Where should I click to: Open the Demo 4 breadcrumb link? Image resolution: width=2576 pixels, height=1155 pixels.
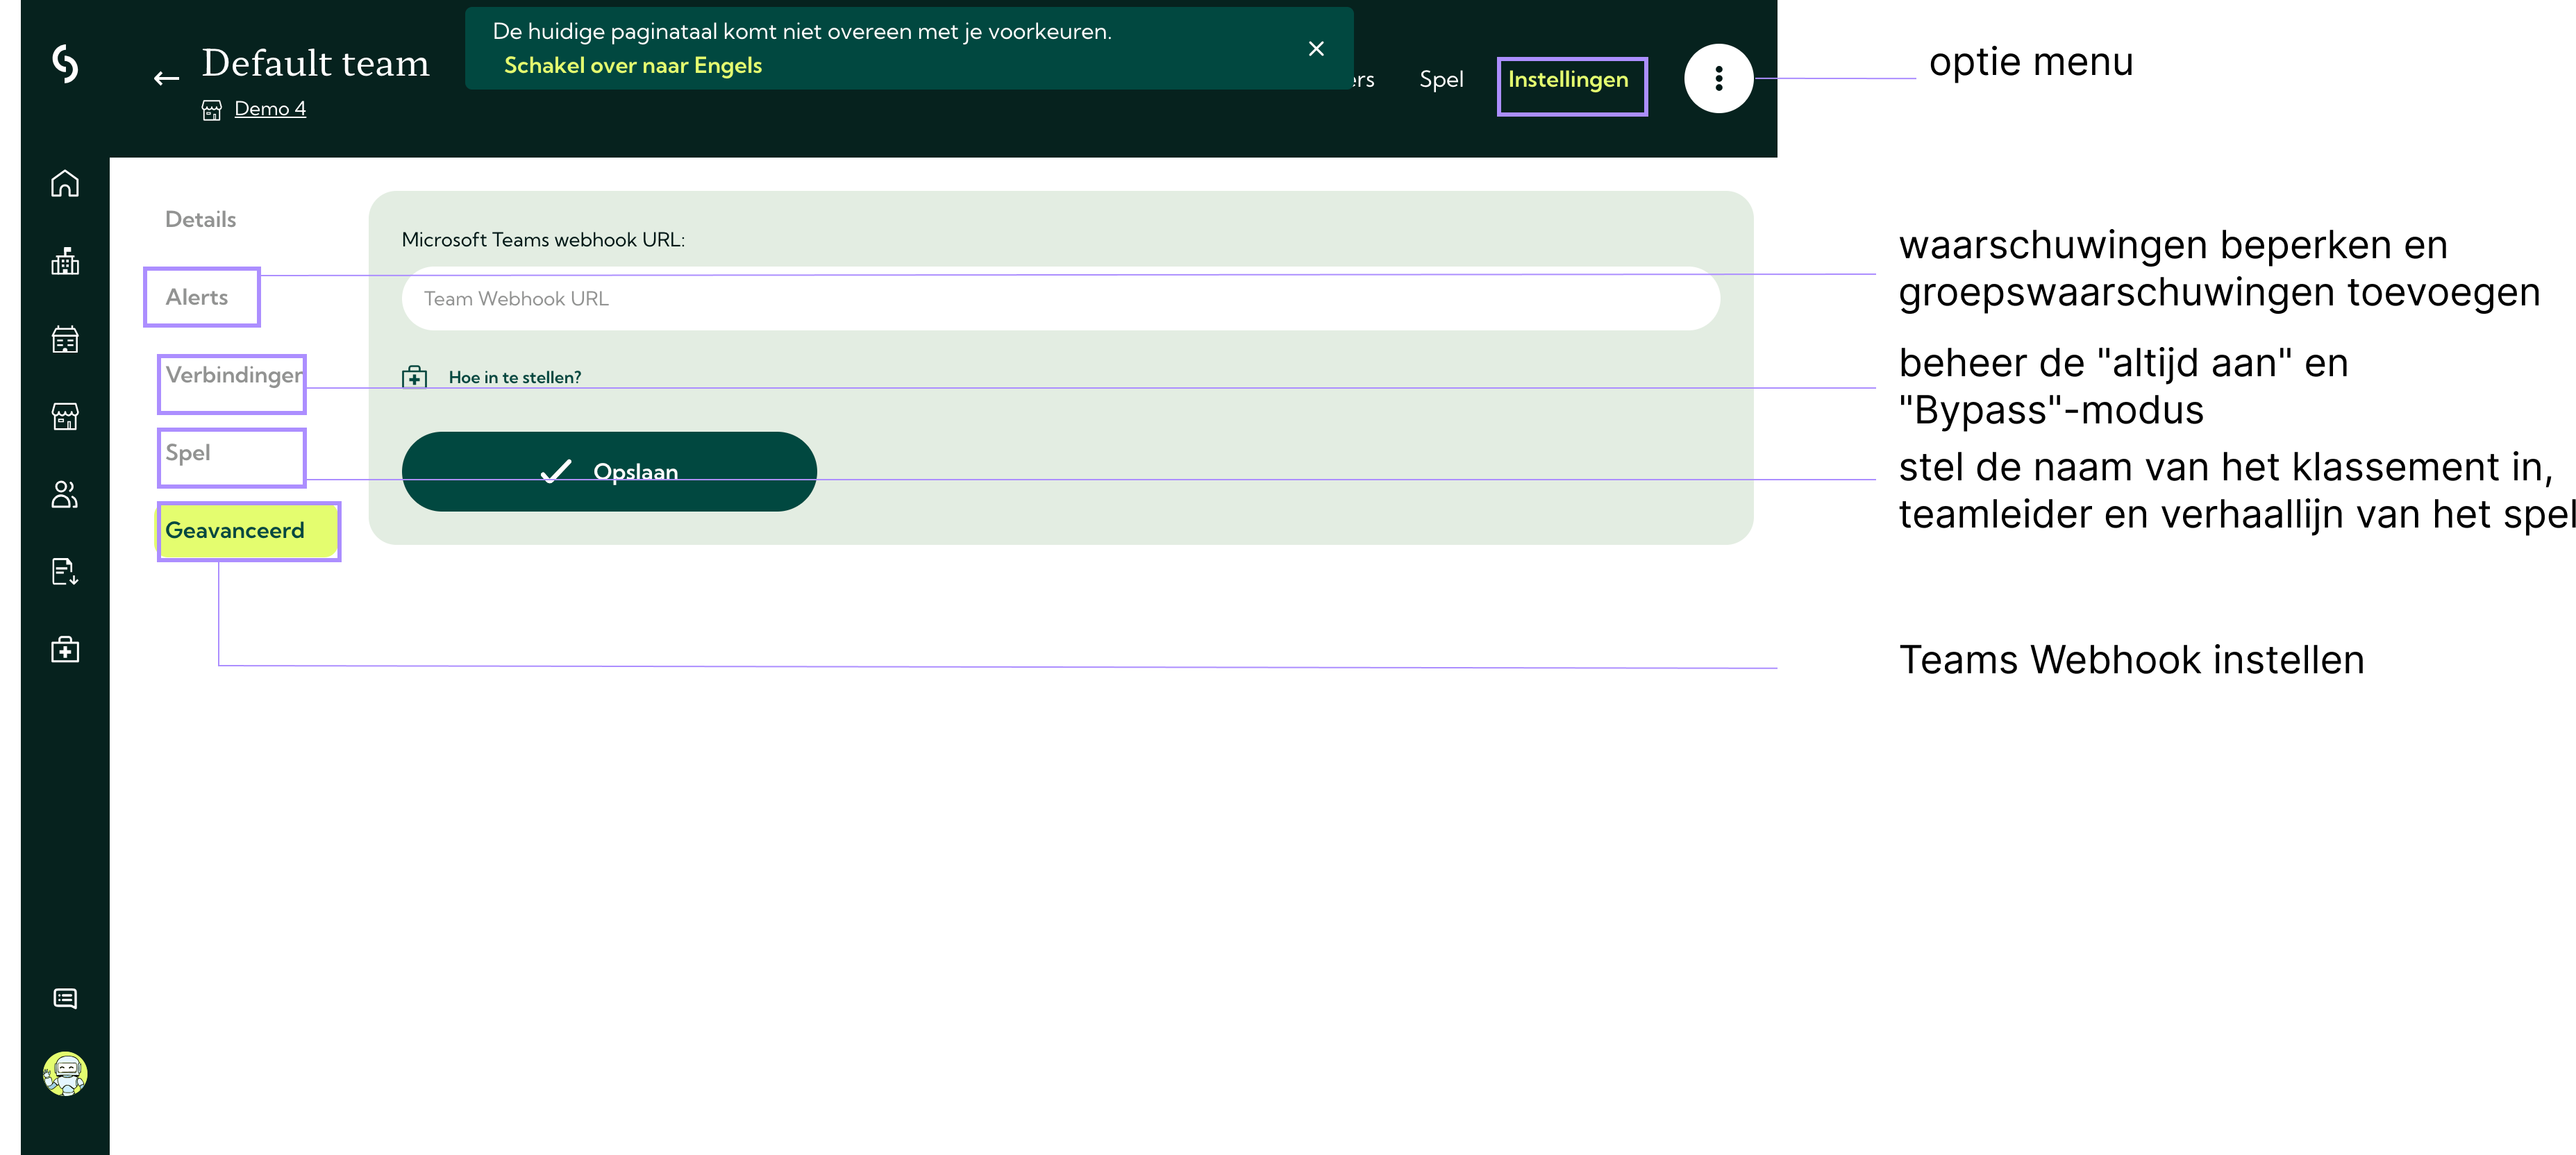click(269, 109)
